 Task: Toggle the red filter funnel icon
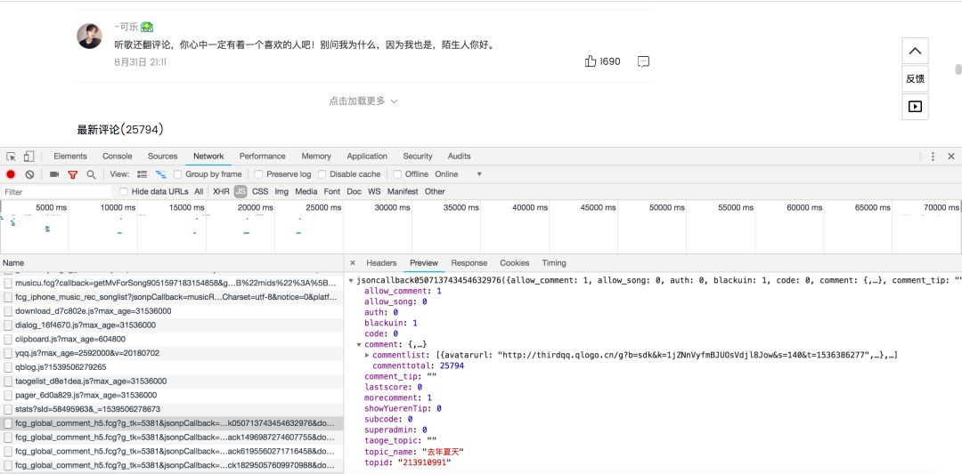[72, 174]
